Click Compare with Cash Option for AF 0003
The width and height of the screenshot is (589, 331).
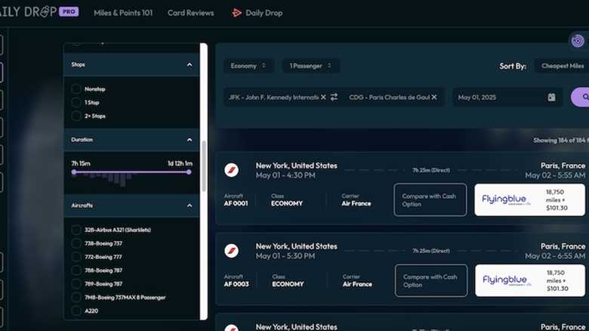tap(431, 280)
